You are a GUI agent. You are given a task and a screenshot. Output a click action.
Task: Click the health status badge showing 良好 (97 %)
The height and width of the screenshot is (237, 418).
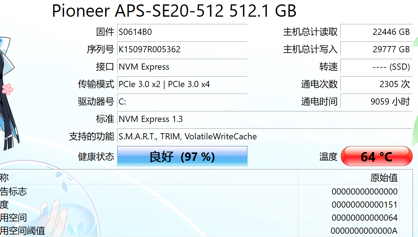pyautogui.click(x=182, y=156)
